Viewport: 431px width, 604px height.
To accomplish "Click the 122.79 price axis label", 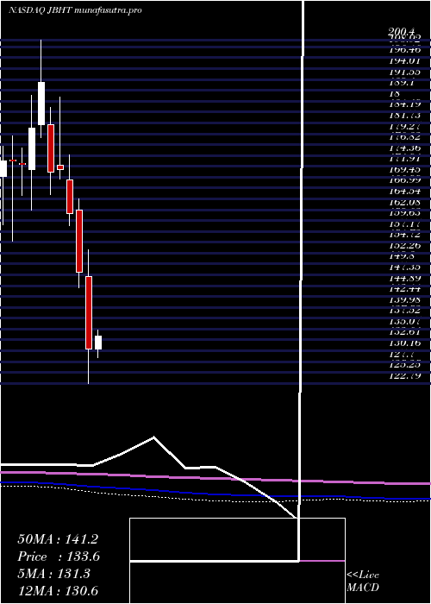I will click(x=404, y=375).
